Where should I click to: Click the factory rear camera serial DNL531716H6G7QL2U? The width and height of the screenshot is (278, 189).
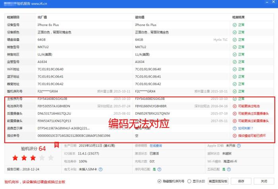tap(54, 113)
